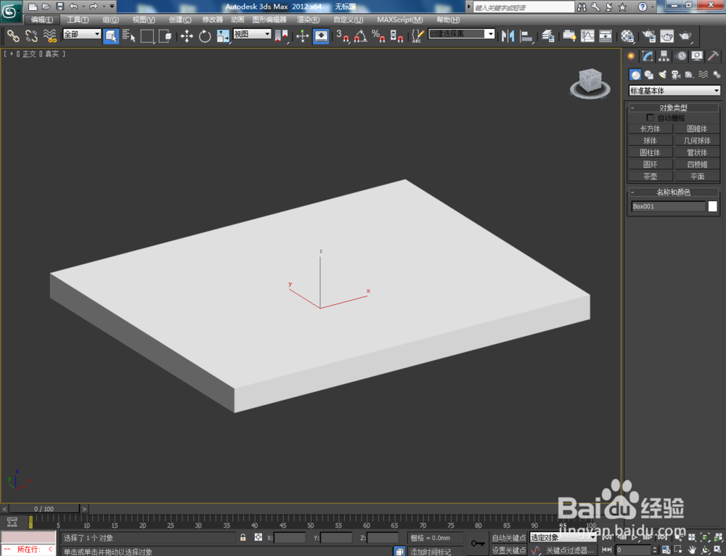Toggle Keyboard Shortcut Override button
726x556 pixels.
point(321,36)
